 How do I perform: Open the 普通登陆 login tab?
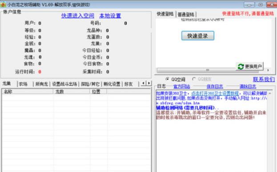click(x=186, y=14)
